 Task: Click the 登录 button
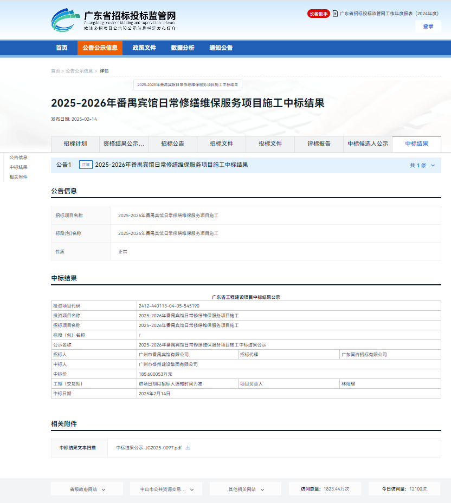(428, 27)
